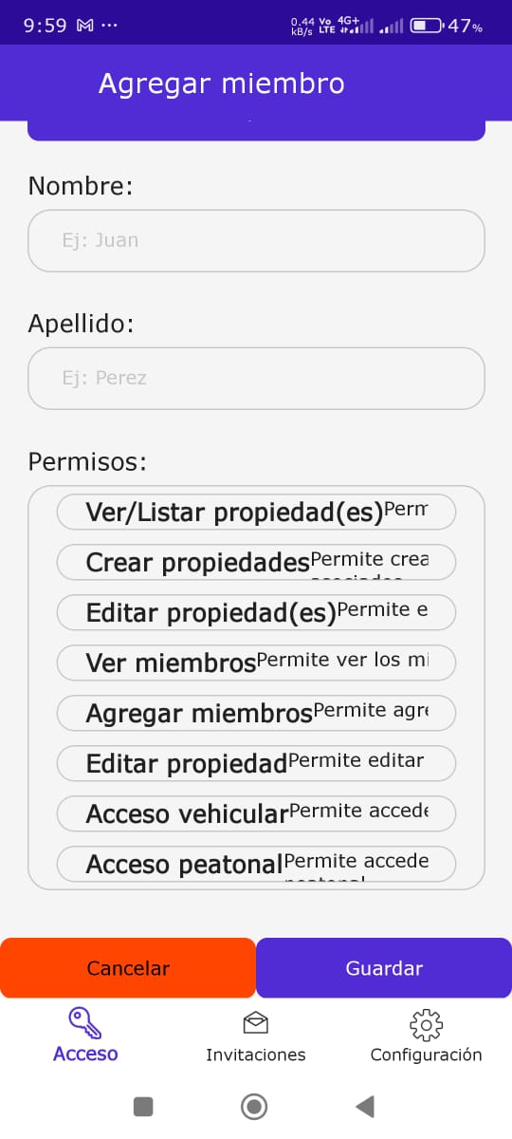
Task: Tap the Acceso key icon
Action: (85, 1023)
